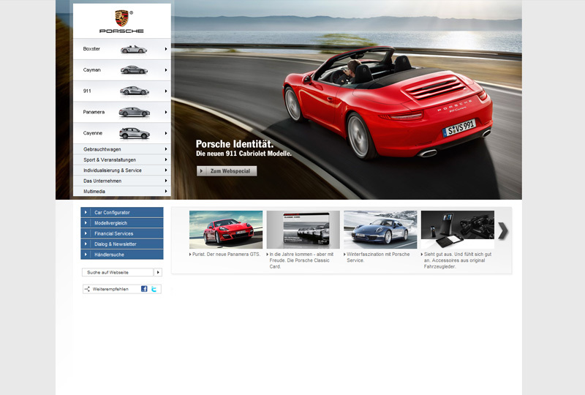Image resolution: width=585 pixels, height=395 pixels.
Task: Click 'Purist. Der neue Panamera GTS.' caption
Action: tap(226, 255)
